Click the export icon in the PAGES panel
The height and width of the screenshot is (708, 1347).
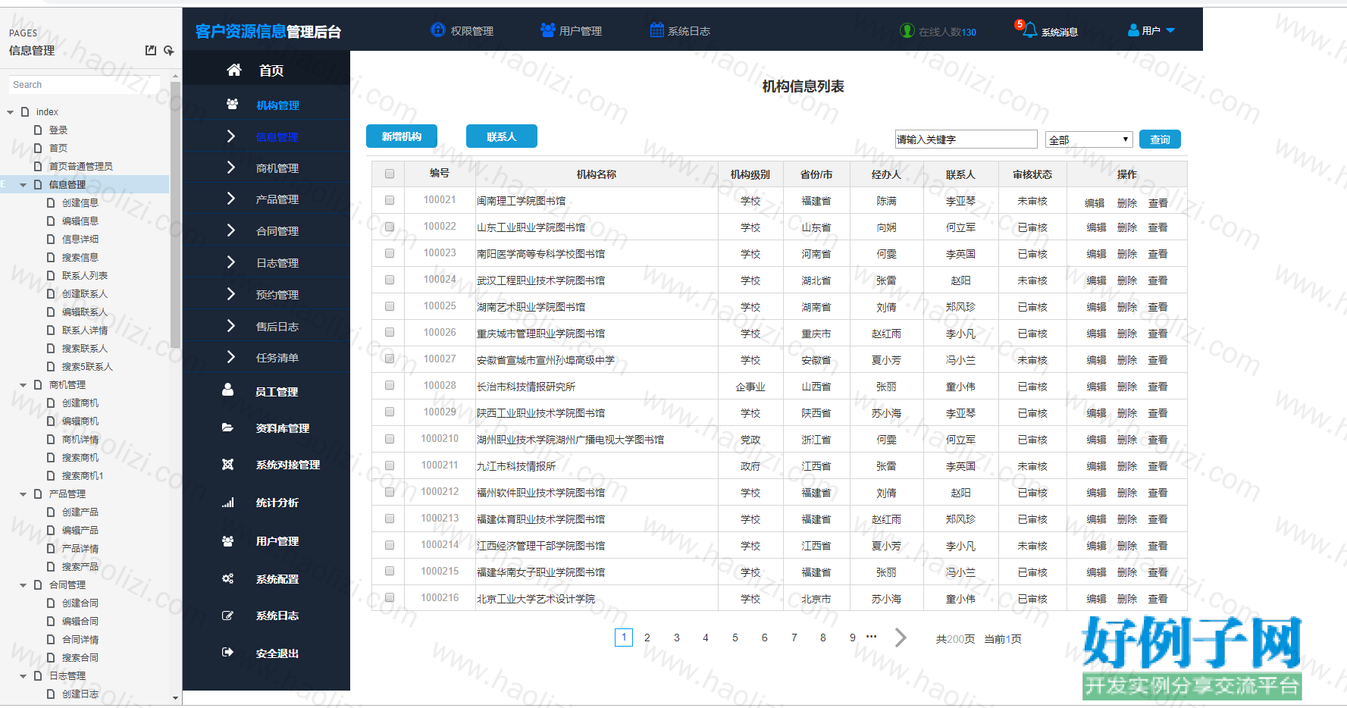point(151,50)
